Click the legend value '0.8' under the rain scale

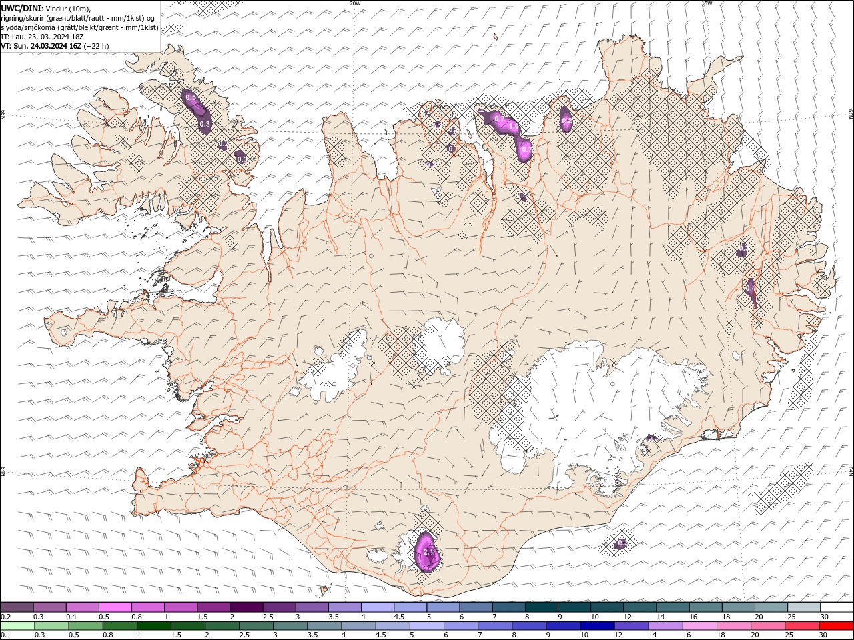[107, 635]
